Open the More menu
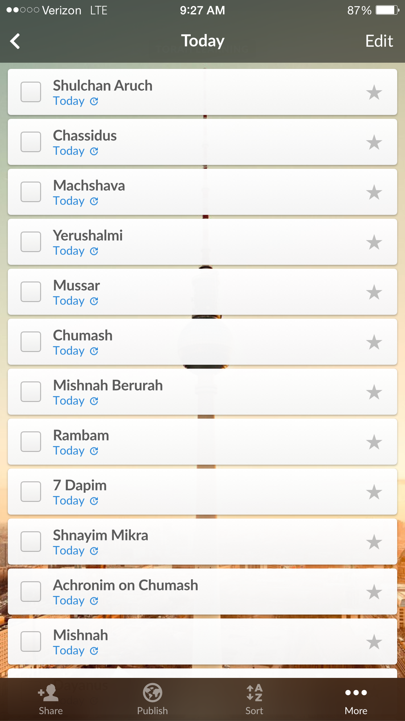The image size is (405, 721). tap(356, 699)
